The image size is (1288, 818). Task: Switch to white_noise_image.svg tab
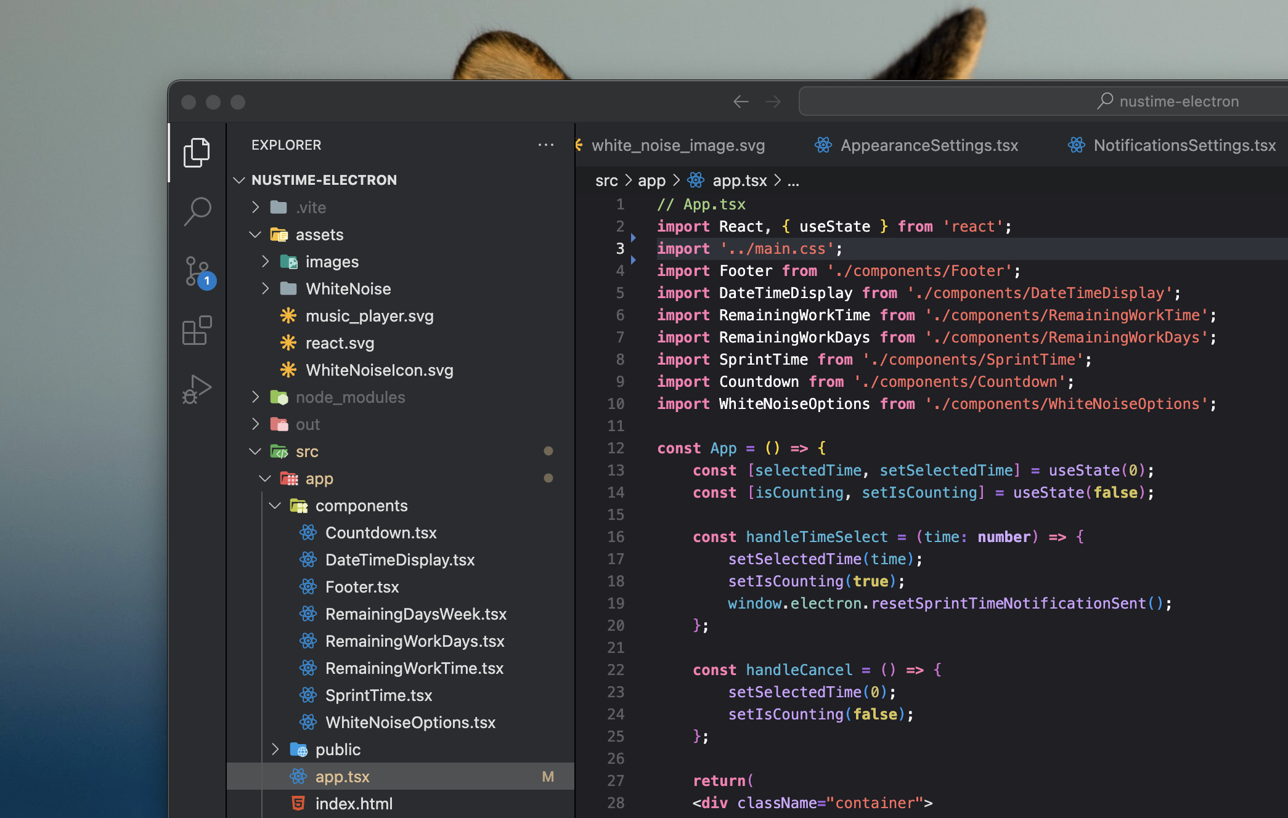click(x=678, y=145)
